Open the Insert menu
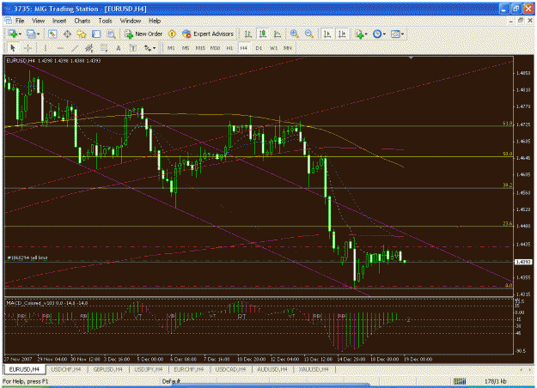This screenshot has width=537, height=388. [59, 21]
